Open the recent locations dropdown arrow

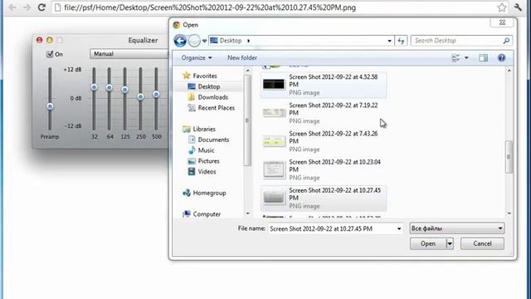(x=205, y=41)
